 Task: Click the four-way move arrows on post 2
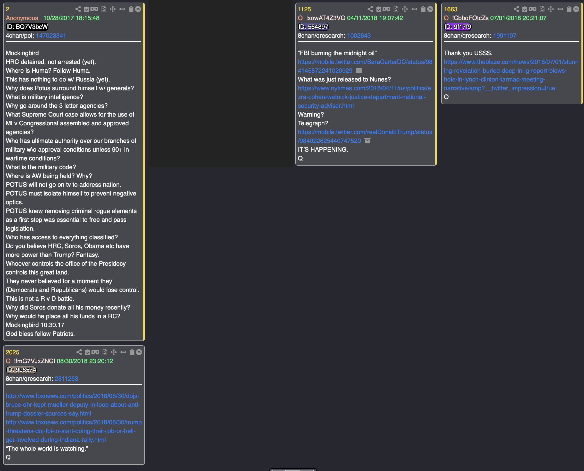point(113,9)
